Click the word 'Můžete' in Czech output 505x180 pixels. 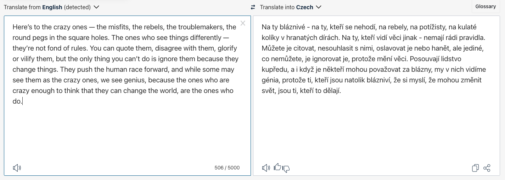(273, 48)
